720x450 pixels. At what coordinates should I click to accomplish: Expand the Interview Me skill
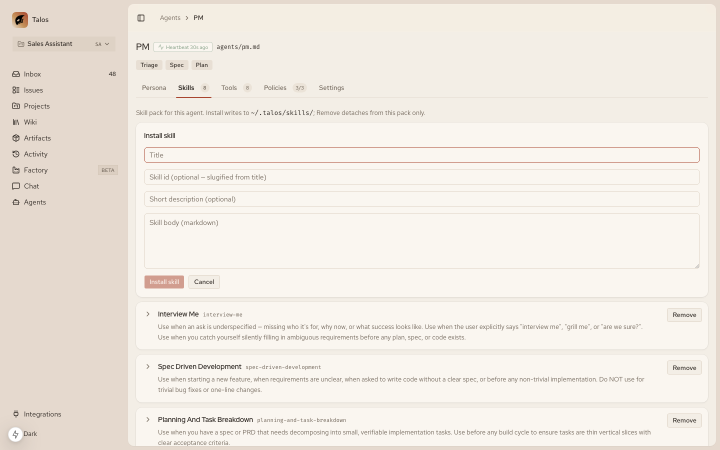148,314
